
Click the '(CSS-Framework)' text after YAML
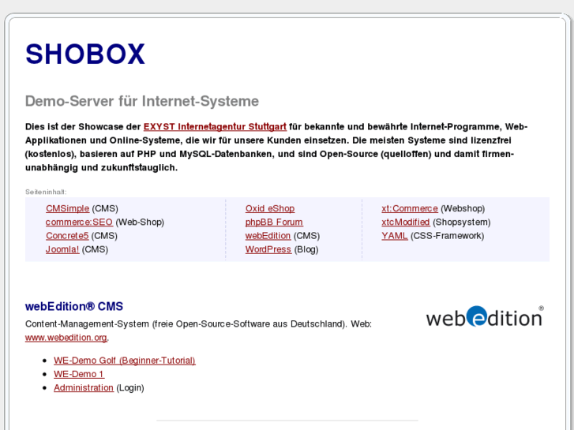[447, 235]
